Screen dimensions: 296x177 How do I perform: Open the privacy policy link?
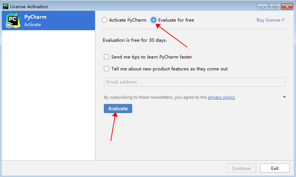click(x=222, y=97)
